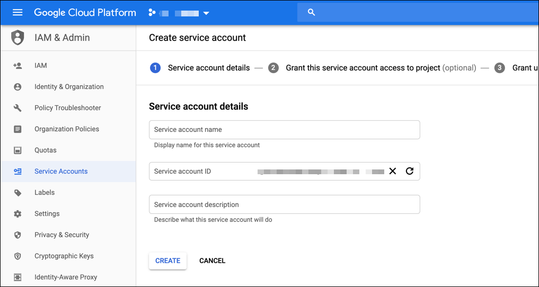Image resolution: width=539 pixels, height=287 pixels.
Task: Click the IAM add-person icon
Action: click(x=17, y=66)
